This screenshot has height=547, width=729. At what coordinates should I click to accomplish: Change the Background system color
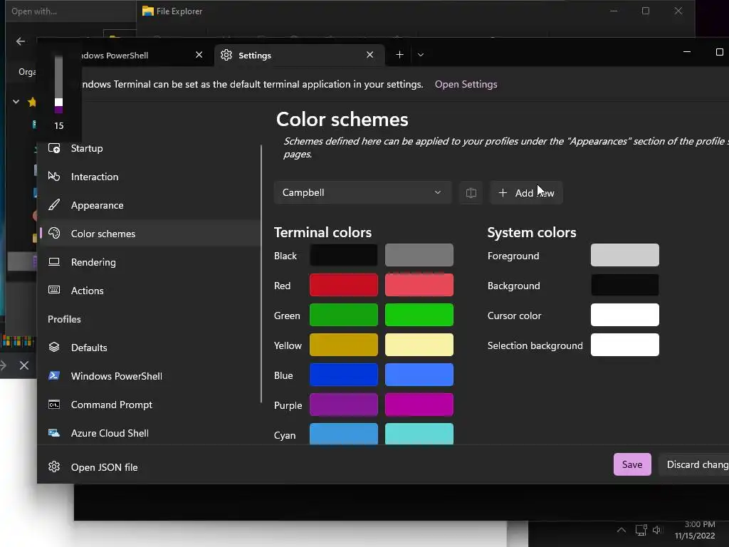(625, 285)
